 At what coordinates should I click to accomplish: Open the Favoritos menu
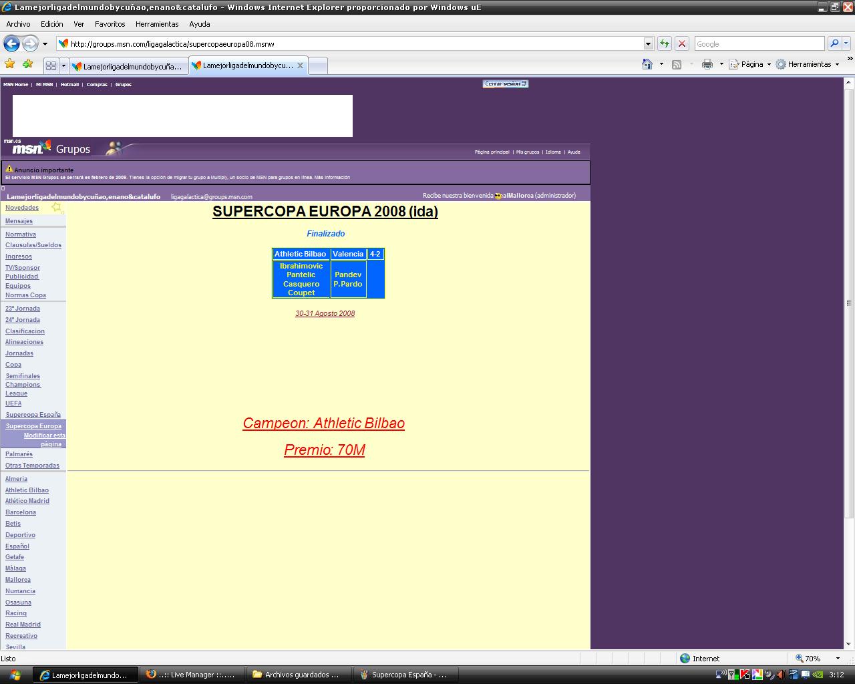110,24
